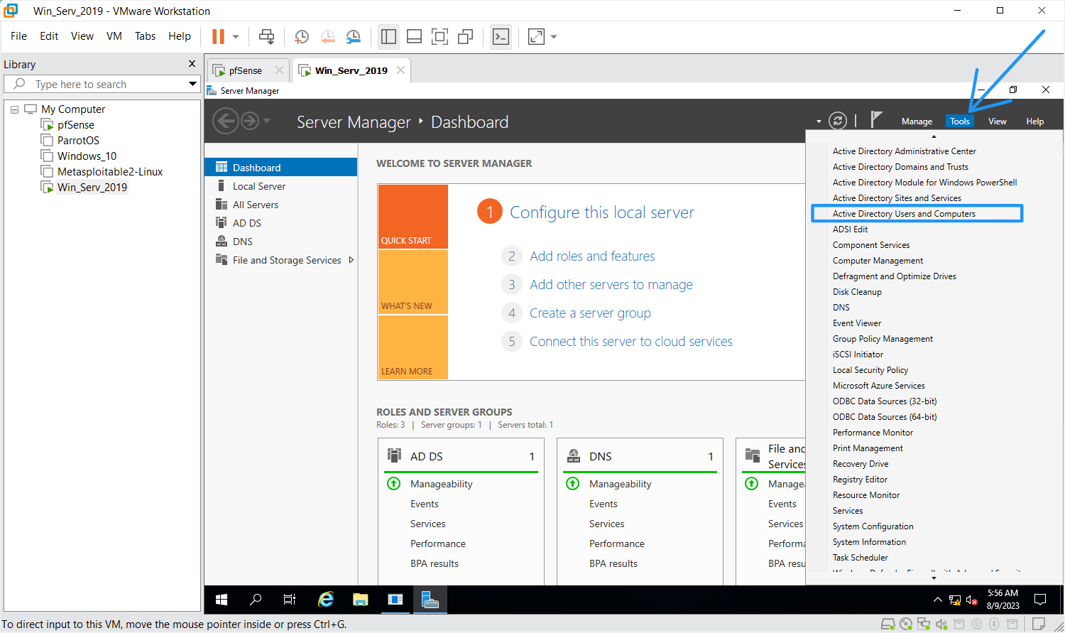Screen dimensions: 1065x633
Task: Close the Library panel
Action: pyautogui.click(x=192, y=64)
